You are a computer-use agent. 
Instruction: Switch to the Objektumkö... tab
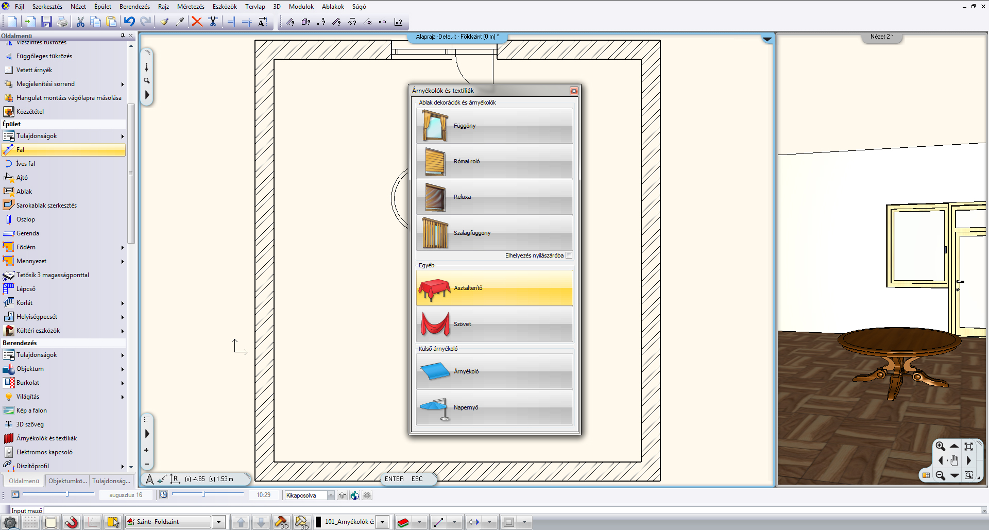[67, 481]
